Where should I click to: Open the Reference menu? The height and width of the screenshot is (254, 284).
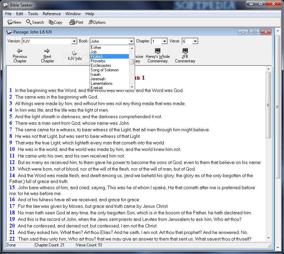(52, 14)
